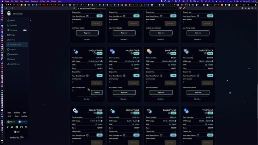
Task: Open the Bookmarks menu in the menu bar
Action: point(35,1)
